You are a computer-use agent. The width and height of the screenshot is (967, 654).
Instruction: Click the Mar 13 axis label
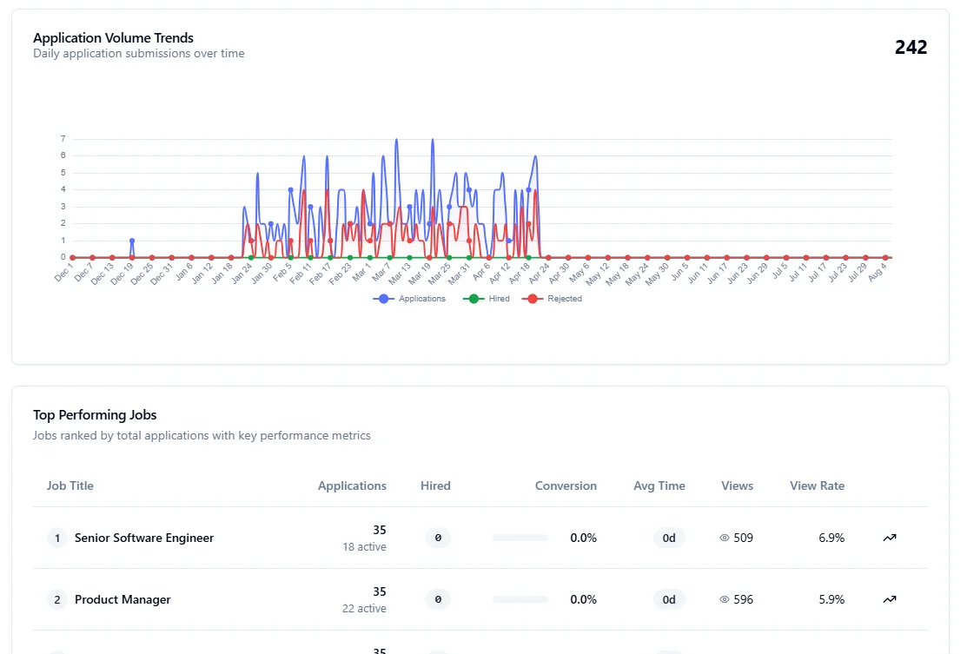click(400, 274)
